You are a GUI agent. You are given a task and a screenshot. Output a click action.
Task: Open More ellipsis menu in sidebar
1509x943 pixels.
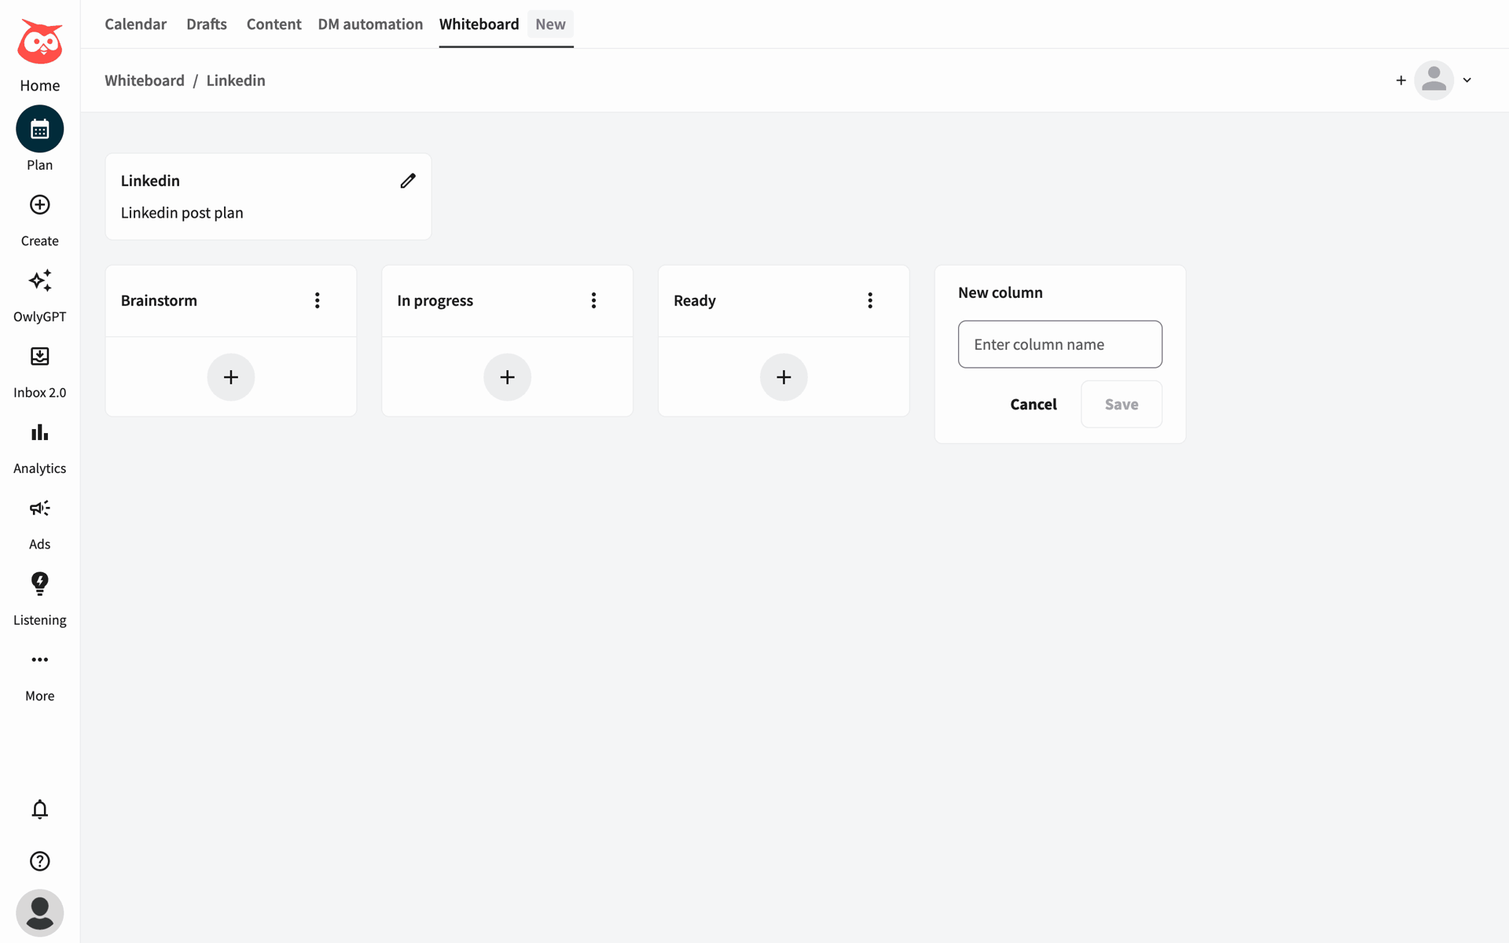tap(39, 660)
